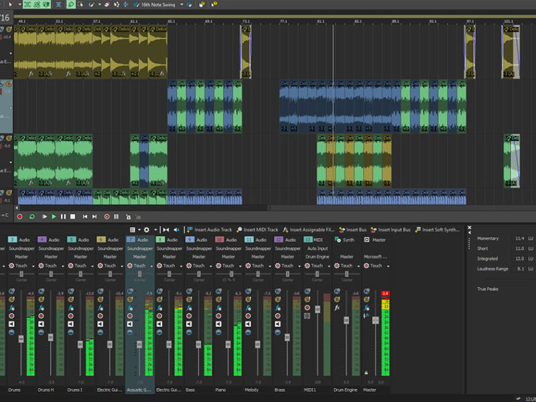536x402 pixels.
Task: Click Insert Audio Track button
Action: click(x=210, y=230)
